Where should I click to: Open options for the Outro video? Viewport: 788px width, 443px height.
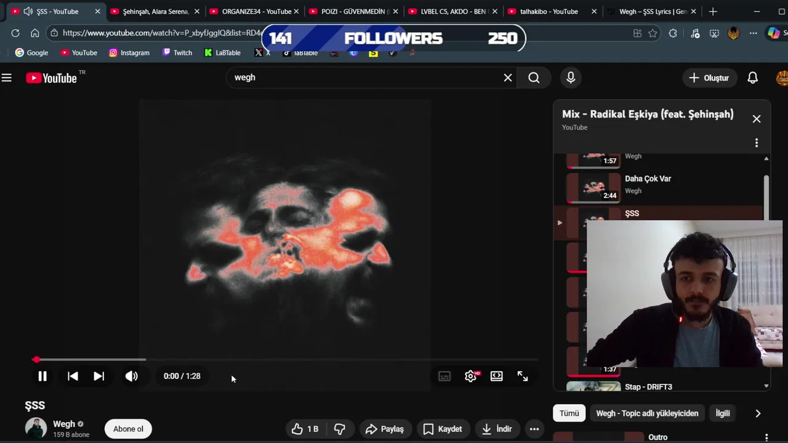[x=766, y=437]
